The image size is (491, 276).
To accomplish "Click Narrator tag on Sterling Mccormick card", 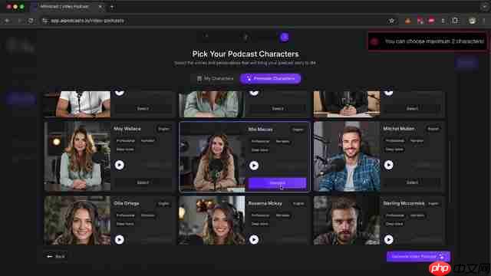I will pyautogui.click(x=417, y=215).
